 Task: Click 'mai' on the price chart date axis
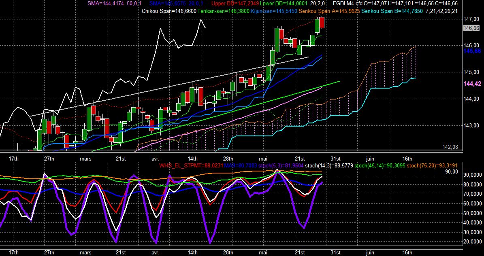click(x=263, y=159)
